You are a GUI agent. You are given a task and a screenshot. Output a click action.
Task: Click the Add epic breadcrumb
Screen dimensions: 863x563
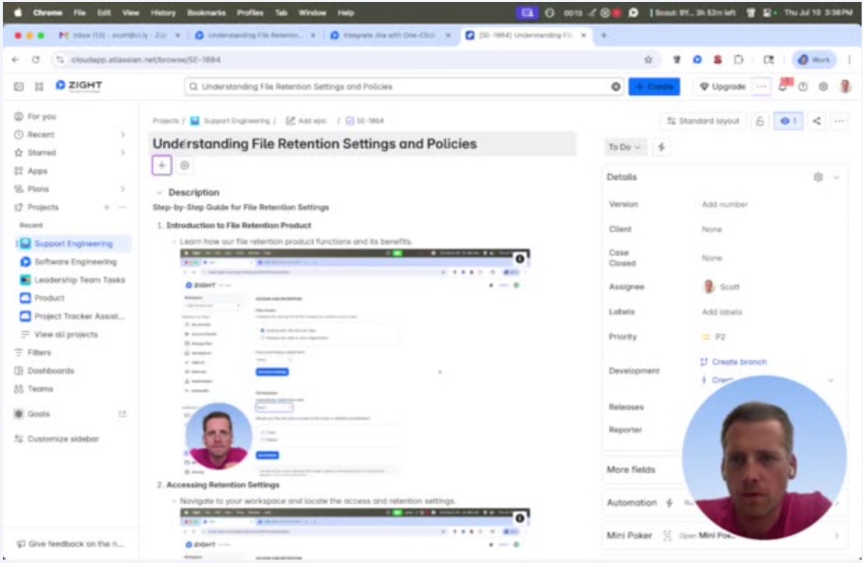pos(306,121)
